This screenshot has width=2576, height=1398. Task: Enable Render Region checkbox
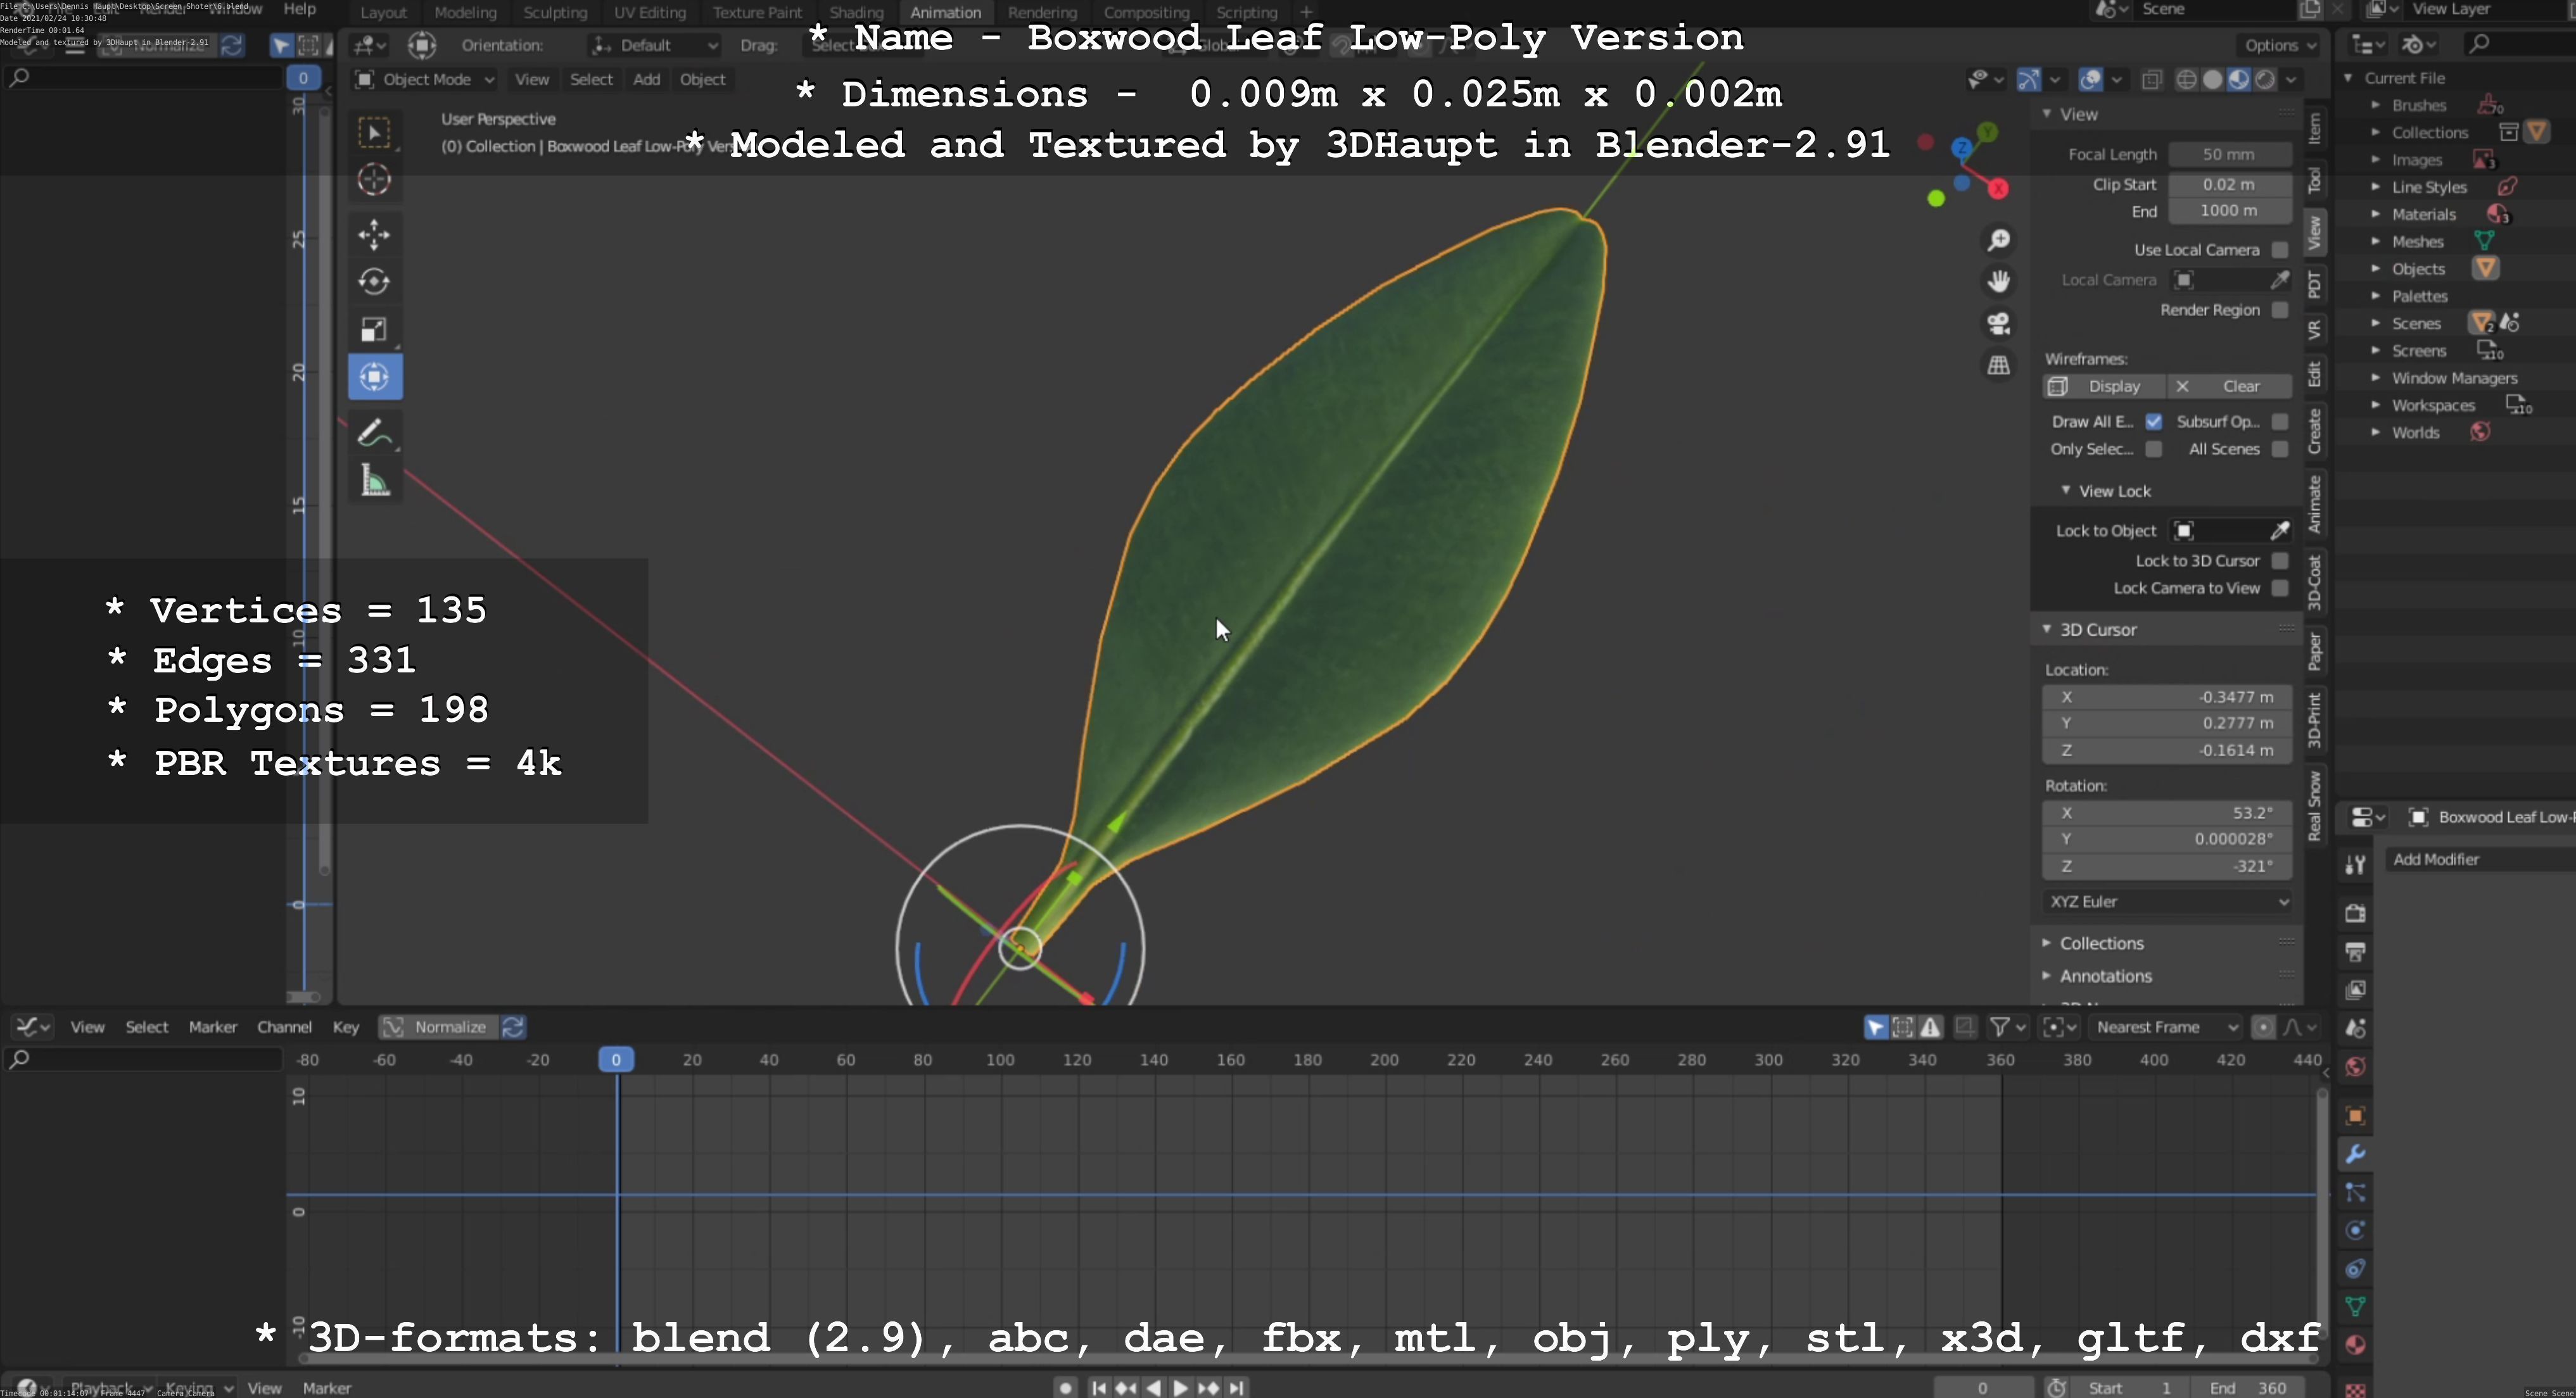[2280, 310]
